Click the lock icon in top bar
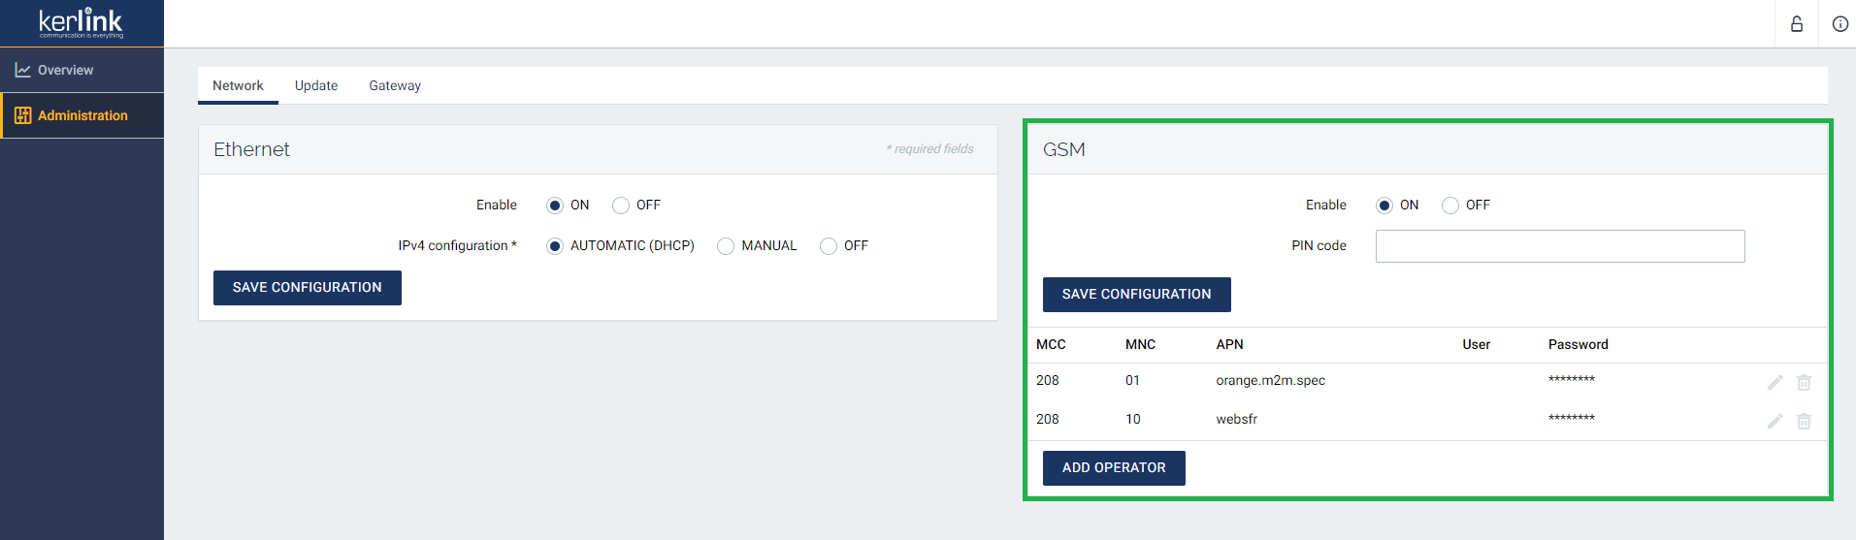The image size is (1856, 540). pos(1797,24)
